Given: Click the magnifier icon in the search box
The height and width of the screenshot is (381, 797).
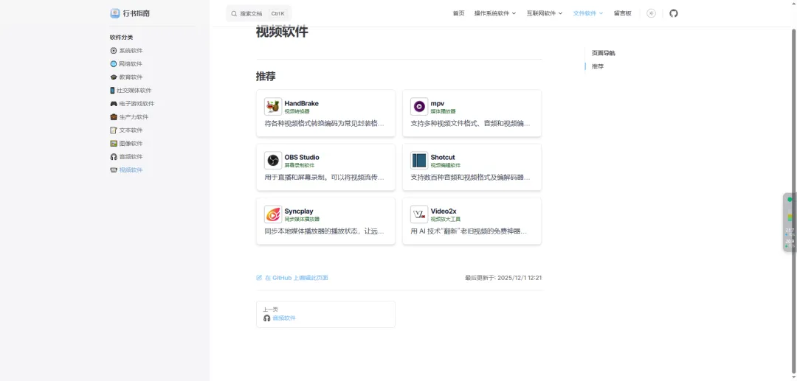Looking at the screenshot, I should (x=234, y=14).
